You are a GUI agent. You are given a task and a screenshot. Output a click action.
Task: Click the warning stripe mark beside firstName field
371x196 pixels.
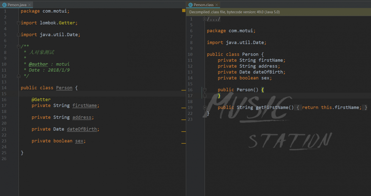tap(183, 108)
